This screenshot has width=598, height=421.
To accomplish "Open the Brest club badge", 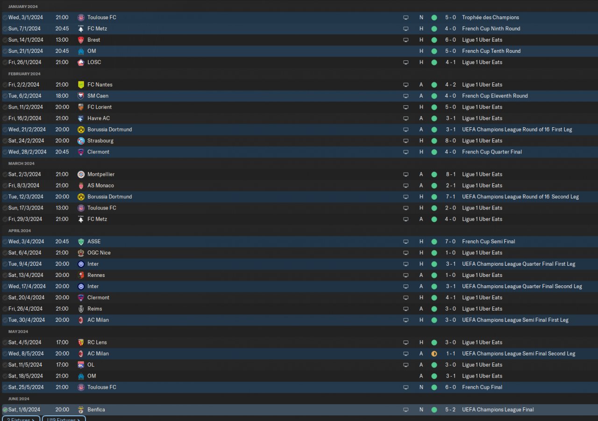I will tap(81, 40).
